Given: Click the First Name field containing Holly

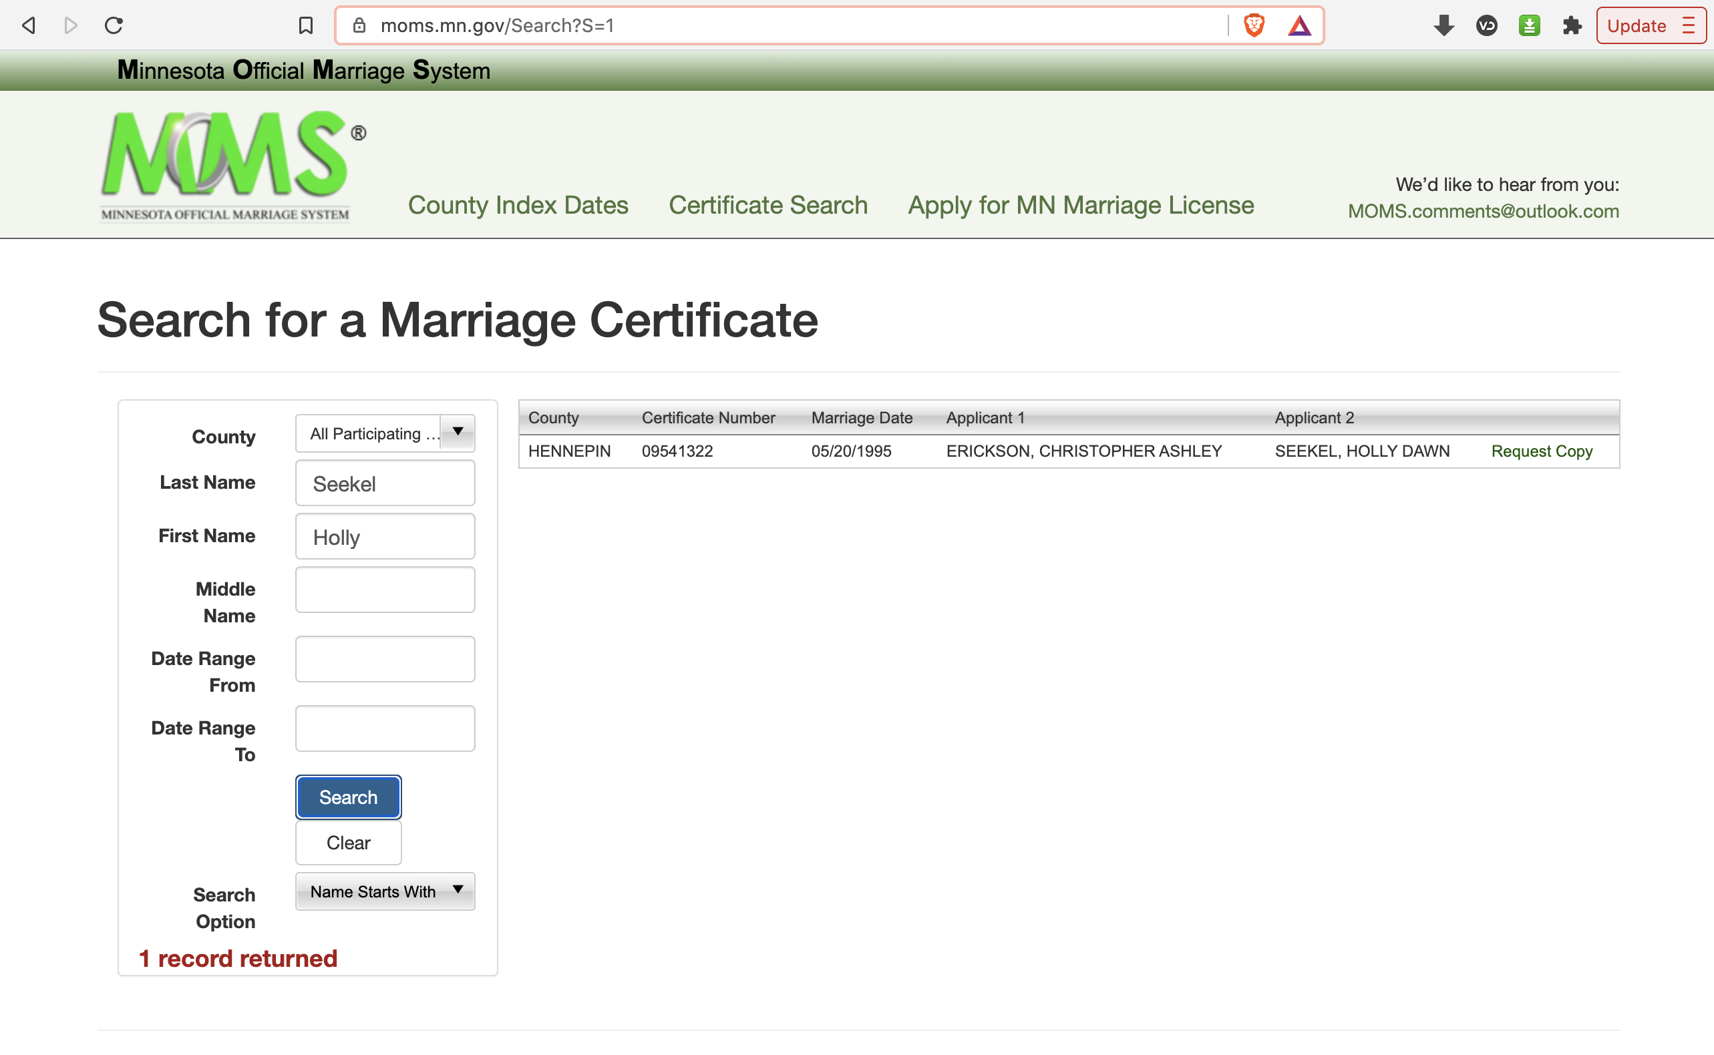Looking at the screenshot, I should click(x=385, y=537).
